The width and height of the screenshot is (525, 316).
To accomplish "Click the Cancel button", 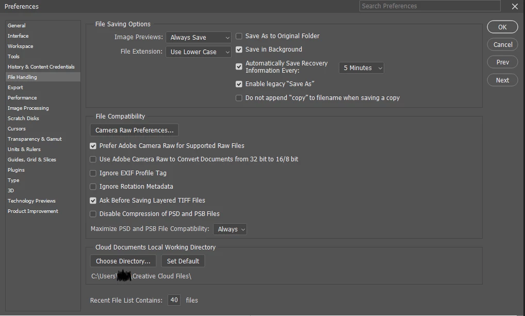I will [x=503, y=45].
